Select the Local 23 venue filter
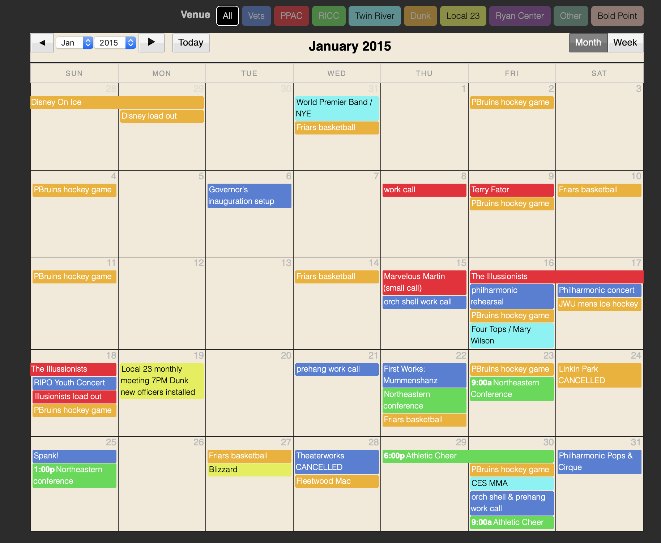661x543 pixels. 462,16
